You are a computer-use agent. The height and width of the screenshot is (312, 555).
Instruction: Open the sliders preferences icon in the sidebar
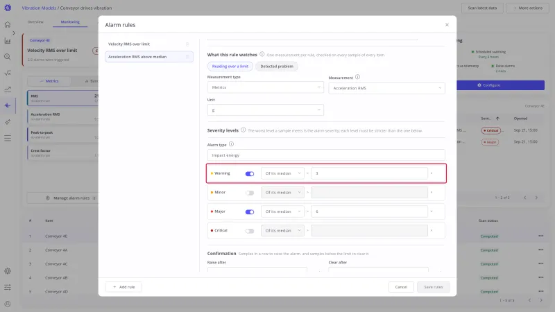(8, 287)
